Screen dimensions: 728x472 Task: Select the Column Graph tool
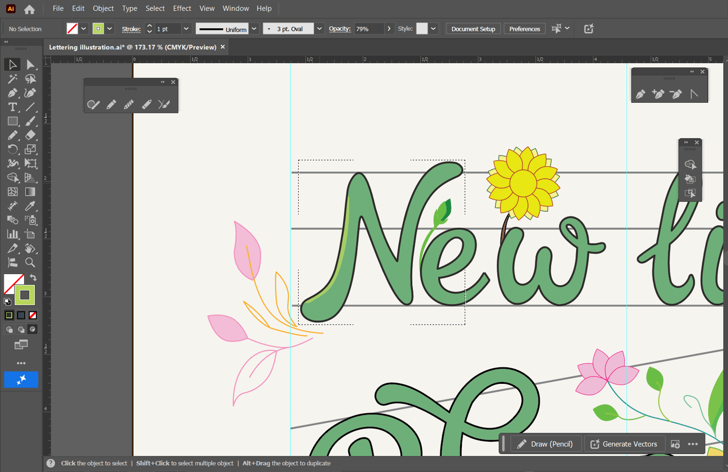(x=12, y=234)
